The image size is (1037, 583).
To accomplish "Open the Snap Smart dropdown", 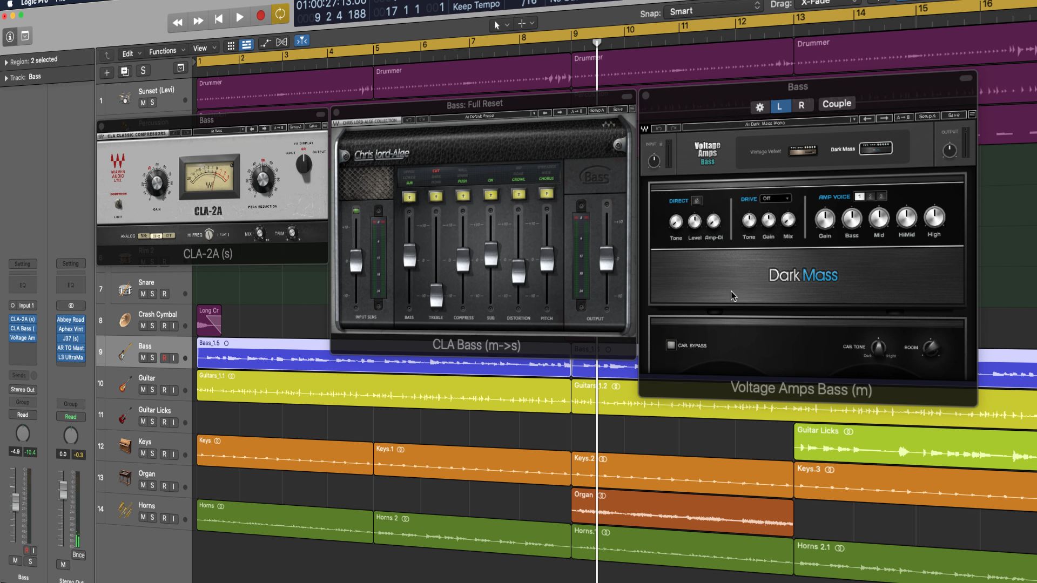I will point(714,9).
